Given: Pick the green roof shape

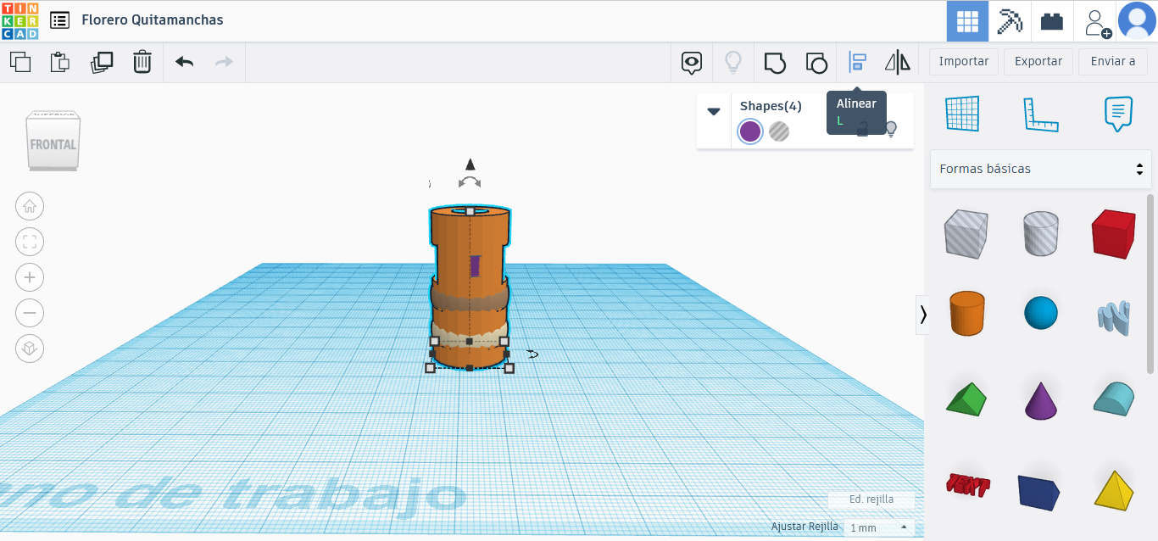Looking at the screenshot, I should click(x=966, y=399).
